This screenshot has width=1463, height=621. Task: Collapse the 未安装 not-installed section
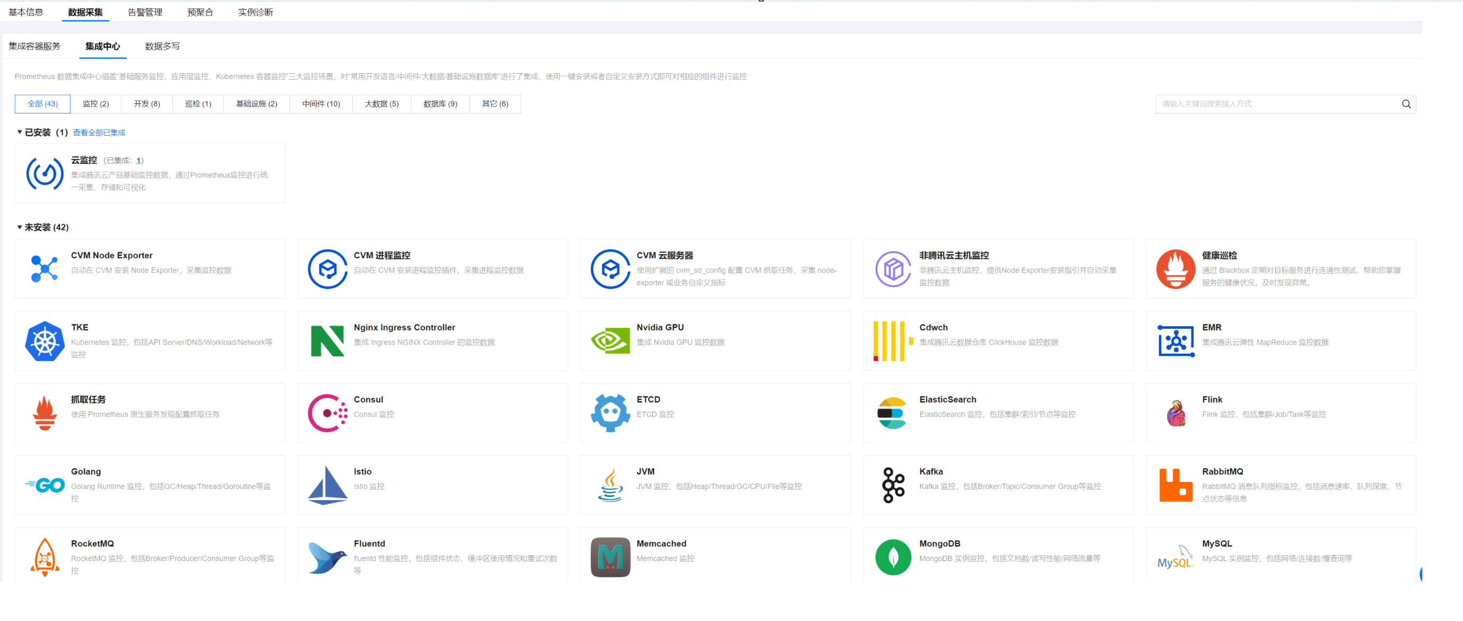click(x=20, y=227)
